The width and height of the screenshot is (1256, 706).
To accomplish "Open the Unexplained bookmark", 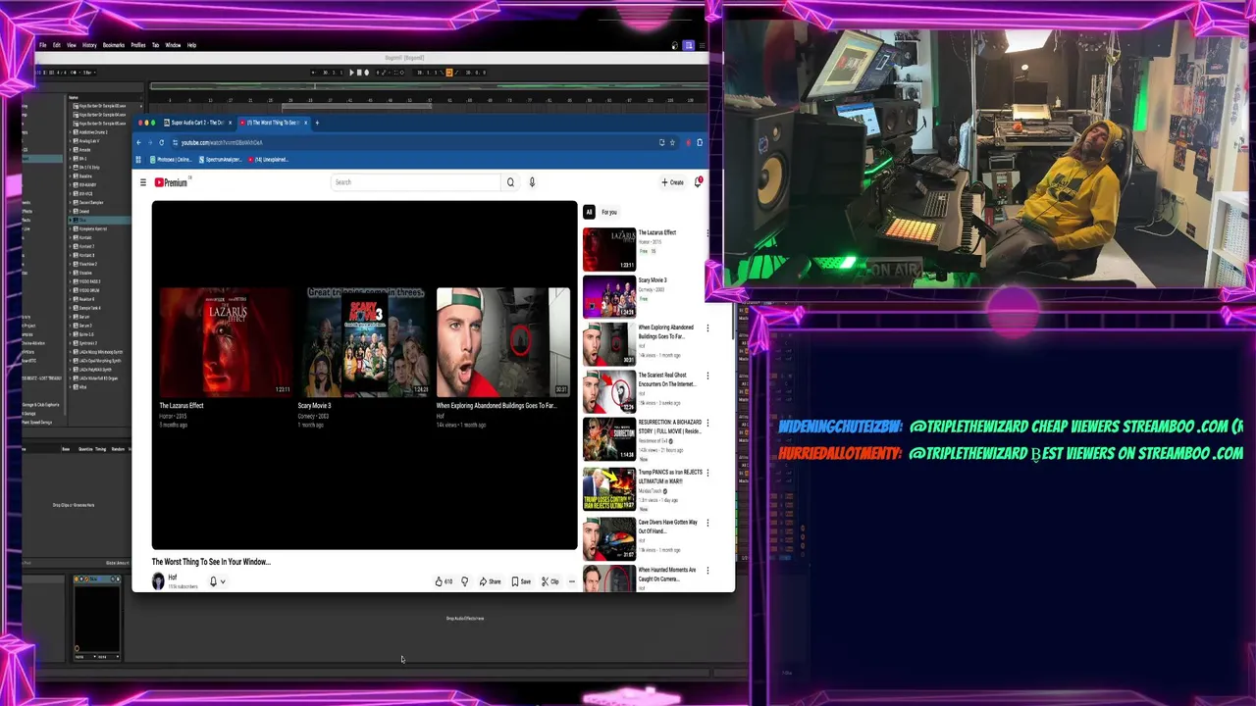I will pyautogui.click(x=269, y=159).
